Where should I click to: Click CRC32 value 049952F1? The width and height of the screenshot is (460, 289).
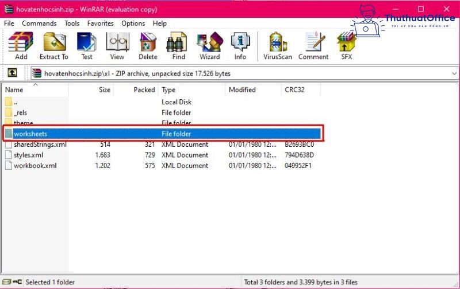point(298,166)
